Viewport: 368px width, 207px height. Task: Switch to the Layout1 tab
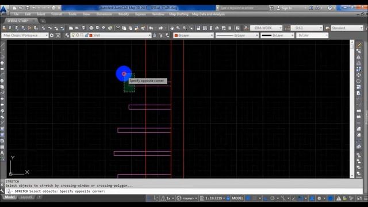pyautogui.click(x=26, y=197)
